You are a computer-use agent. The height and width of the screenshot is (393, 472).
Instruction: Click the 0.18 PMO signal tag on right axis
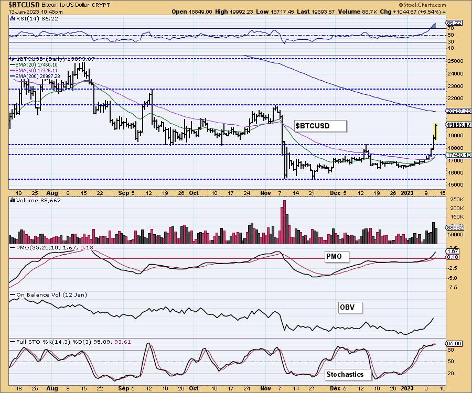click(452, 257)
